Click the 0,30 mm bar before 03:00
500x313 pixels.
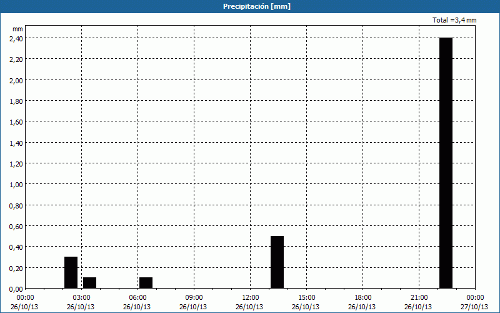[x=71, y=273]
